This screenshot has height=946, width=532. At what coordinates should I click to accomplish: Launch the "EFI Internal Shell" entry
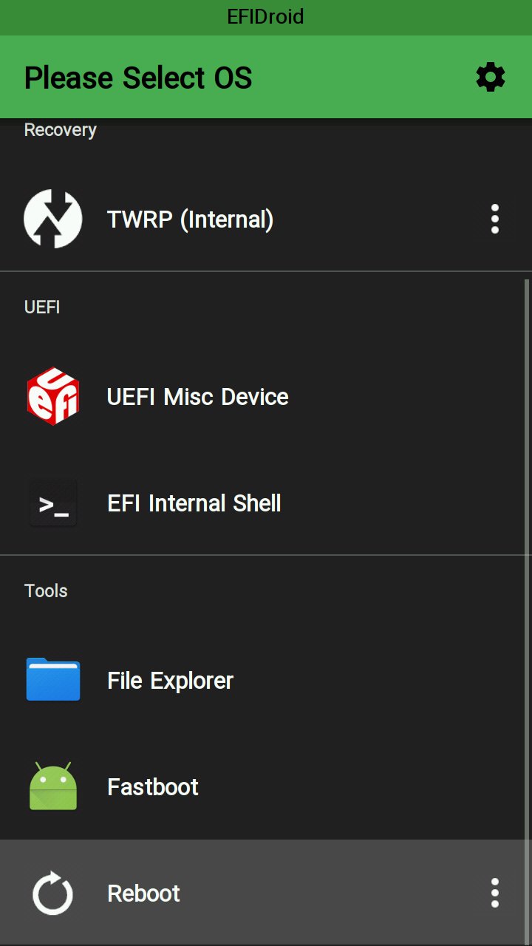point(194,503)
